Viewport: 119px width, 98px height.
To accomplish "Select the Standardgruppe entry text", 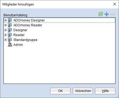I will [25, 40].
